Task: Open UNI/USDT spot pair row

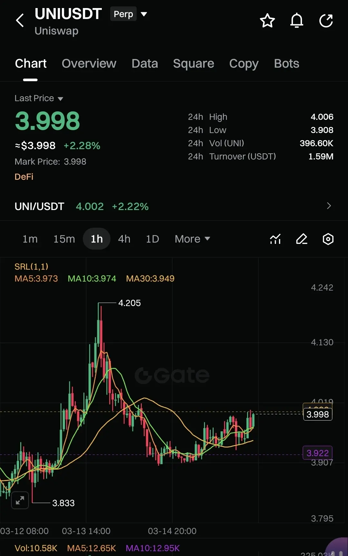Action: [x=174, y=206]
